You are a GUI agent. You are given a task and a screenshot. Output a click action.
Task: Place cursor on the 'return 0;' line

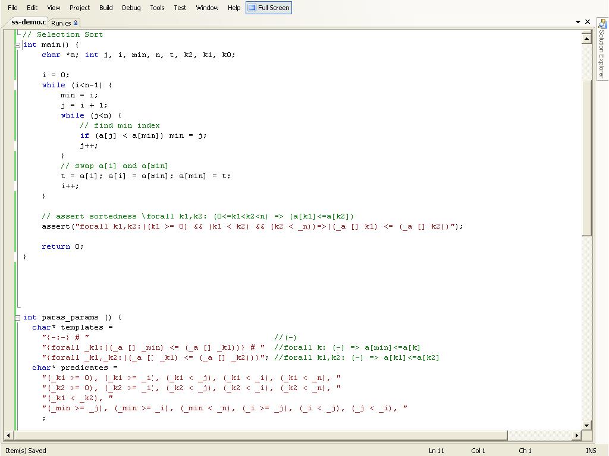click(62, 246)
